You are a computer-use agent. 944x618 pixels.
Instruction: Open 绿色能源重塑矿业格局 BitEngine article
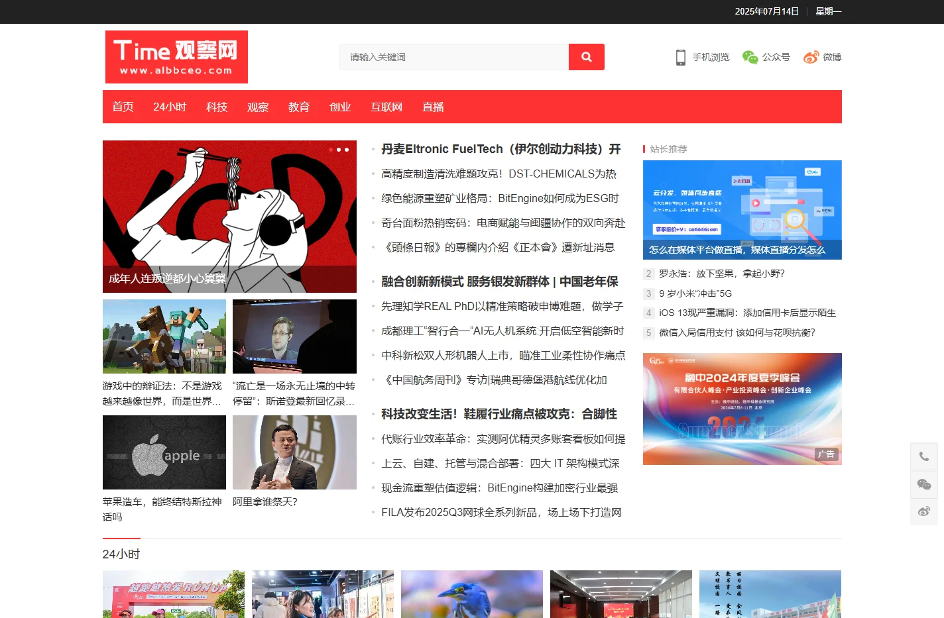coord(500,198)
